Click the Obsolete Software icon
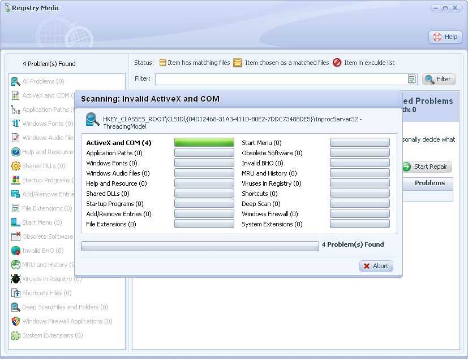The height and width of the screenshot is (359, 468). click(15, 237)
